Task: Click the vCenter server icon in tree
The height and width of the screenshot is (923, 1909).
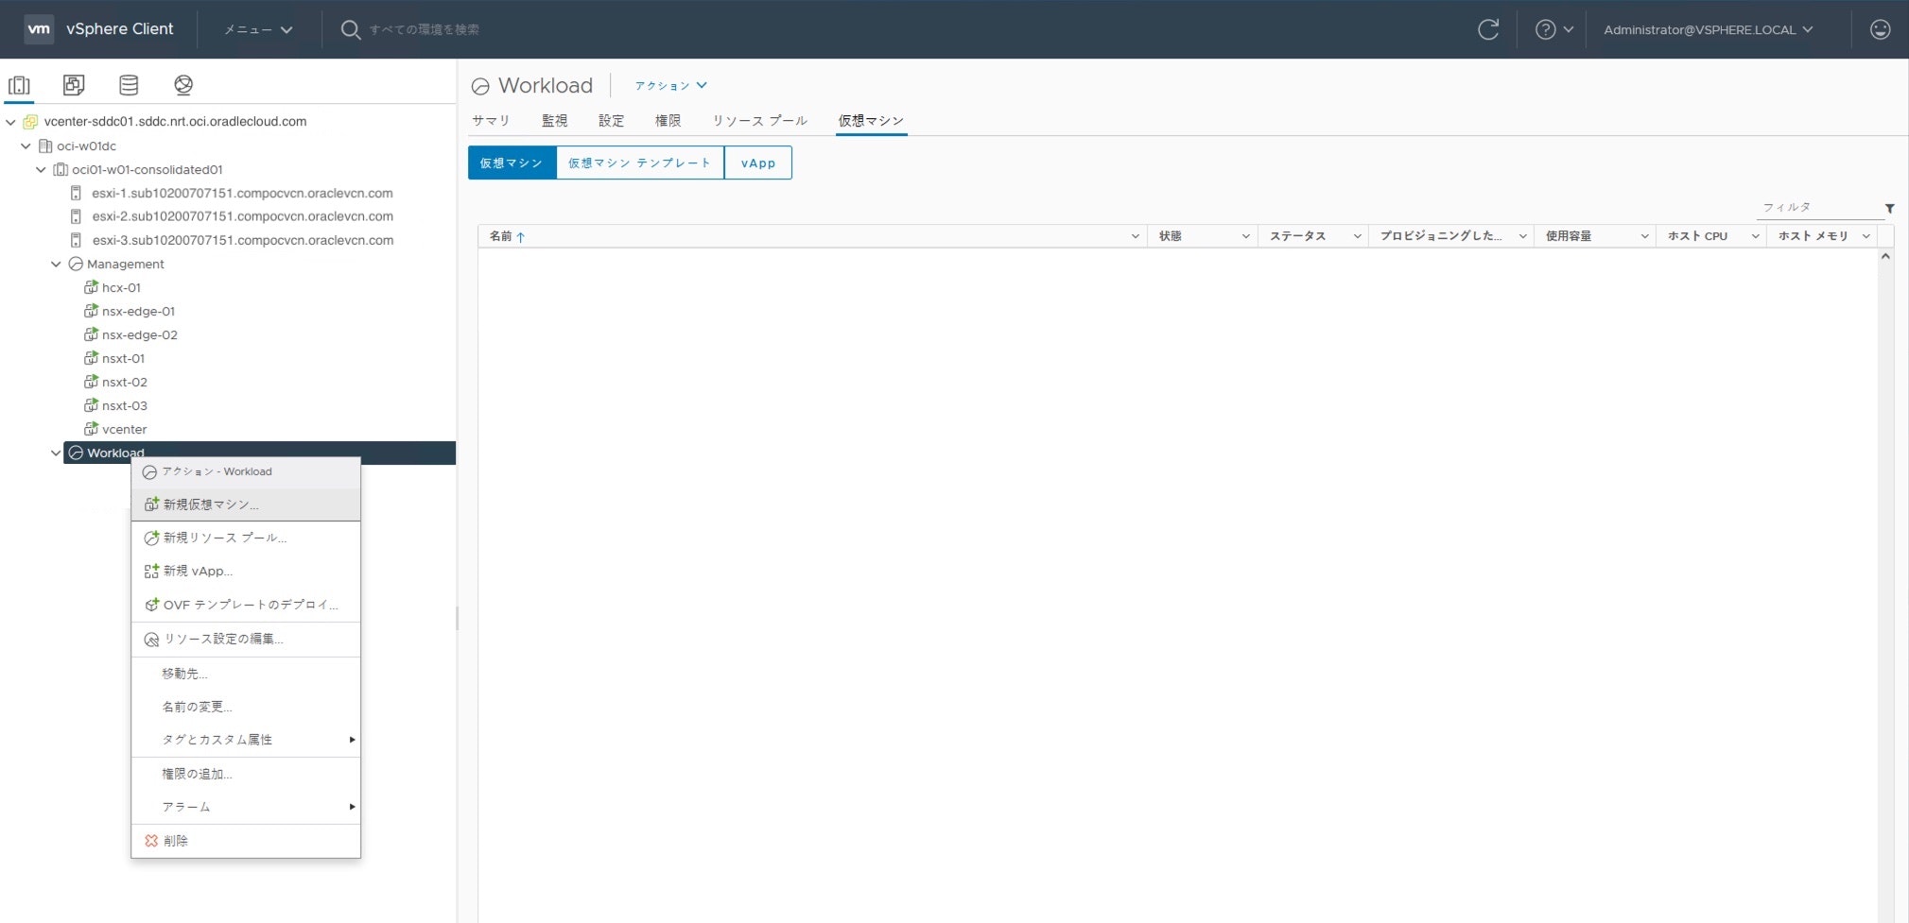Action: (30, 122)
